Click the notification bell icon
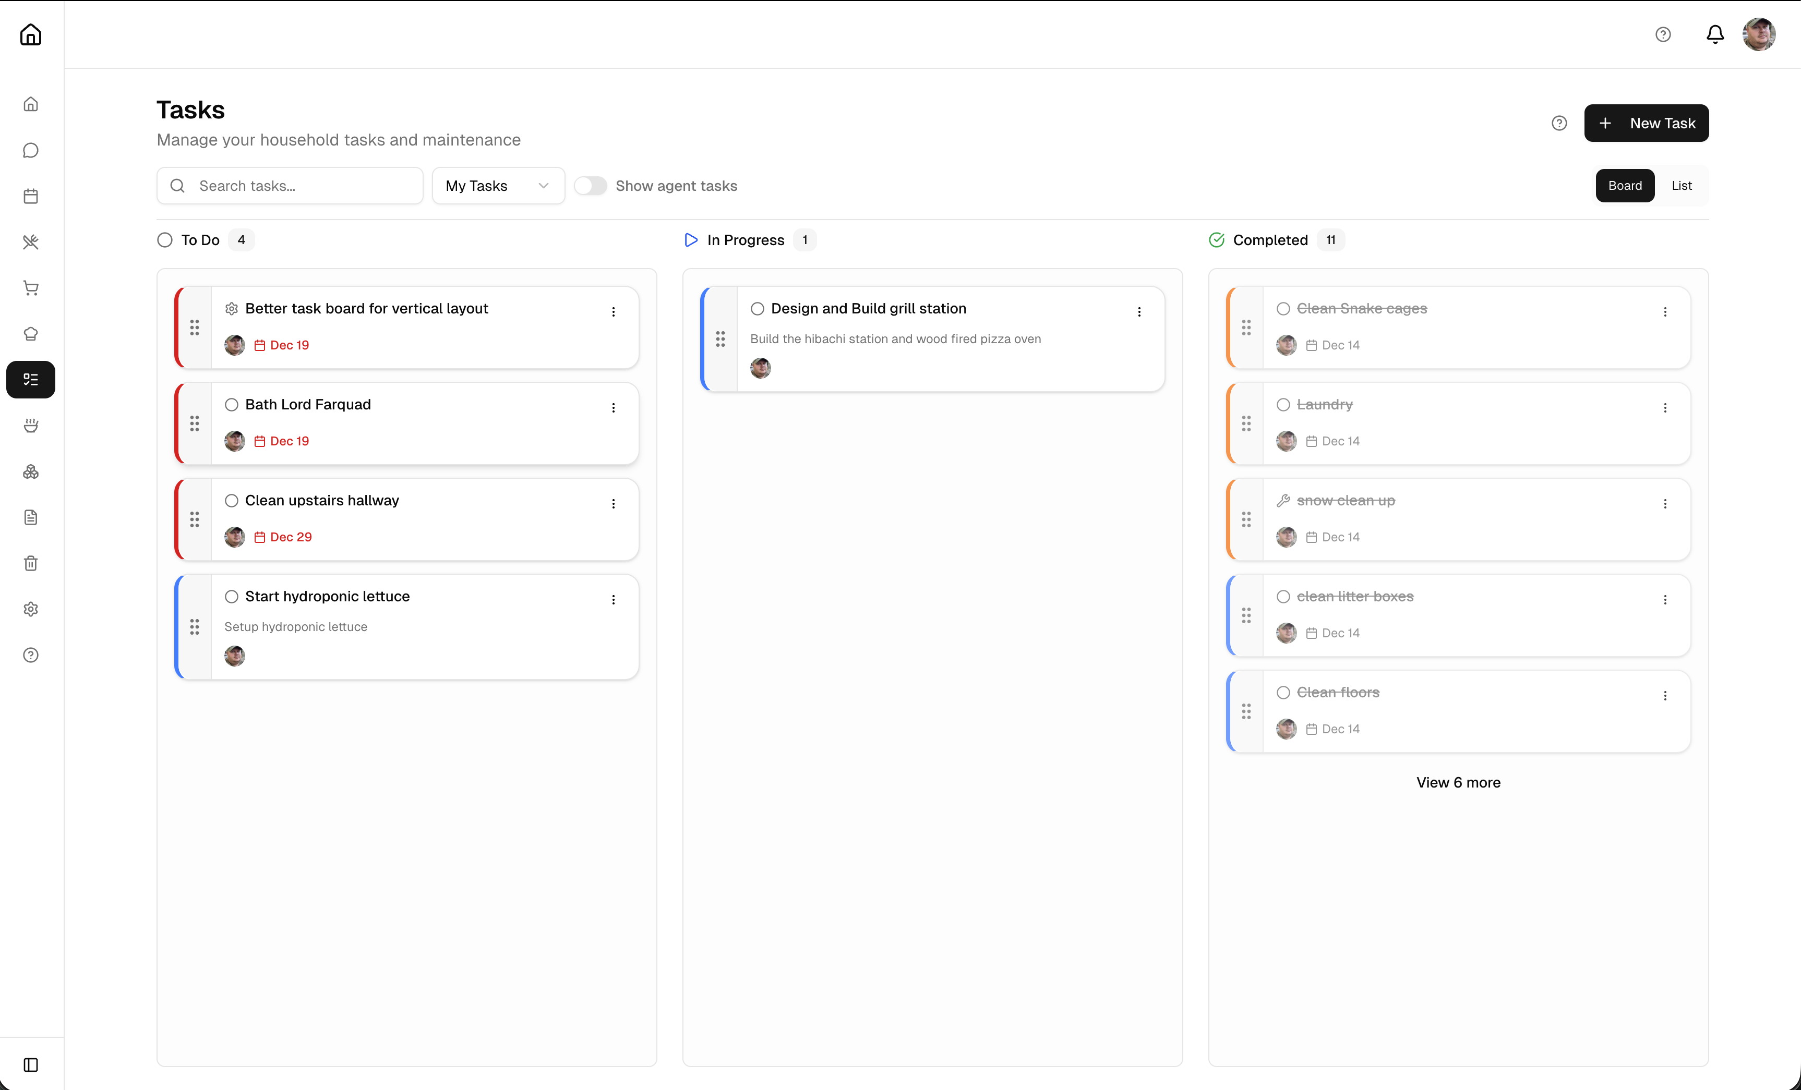Viewport: 1801px width, 1090px height. point(1715,34)
